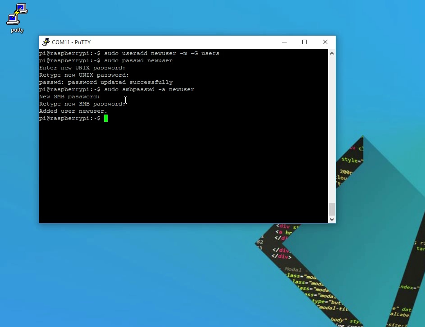Open the putty desktop shortcut icon
The height and width of the screenshot is (327, 425).
coord(17,14)
